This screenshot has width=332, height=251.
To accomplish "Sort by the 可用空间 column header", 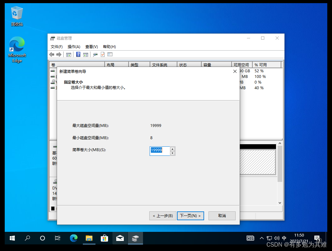I will (242, 65).
